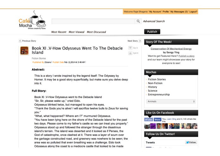Select Science in Mochas list
The image size is (220, 156).
pos(153,91)
